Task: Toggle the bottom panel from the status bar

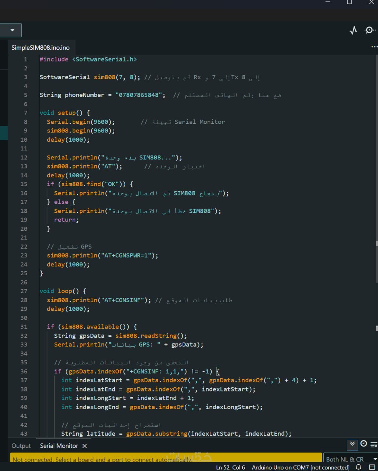Action: (x=372, y=467)
